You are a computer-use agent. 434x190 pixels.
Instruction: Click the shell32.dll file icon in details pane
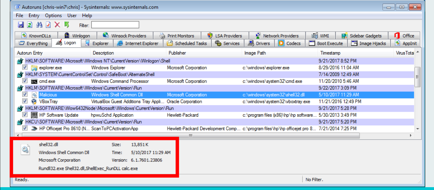point(25,149)
